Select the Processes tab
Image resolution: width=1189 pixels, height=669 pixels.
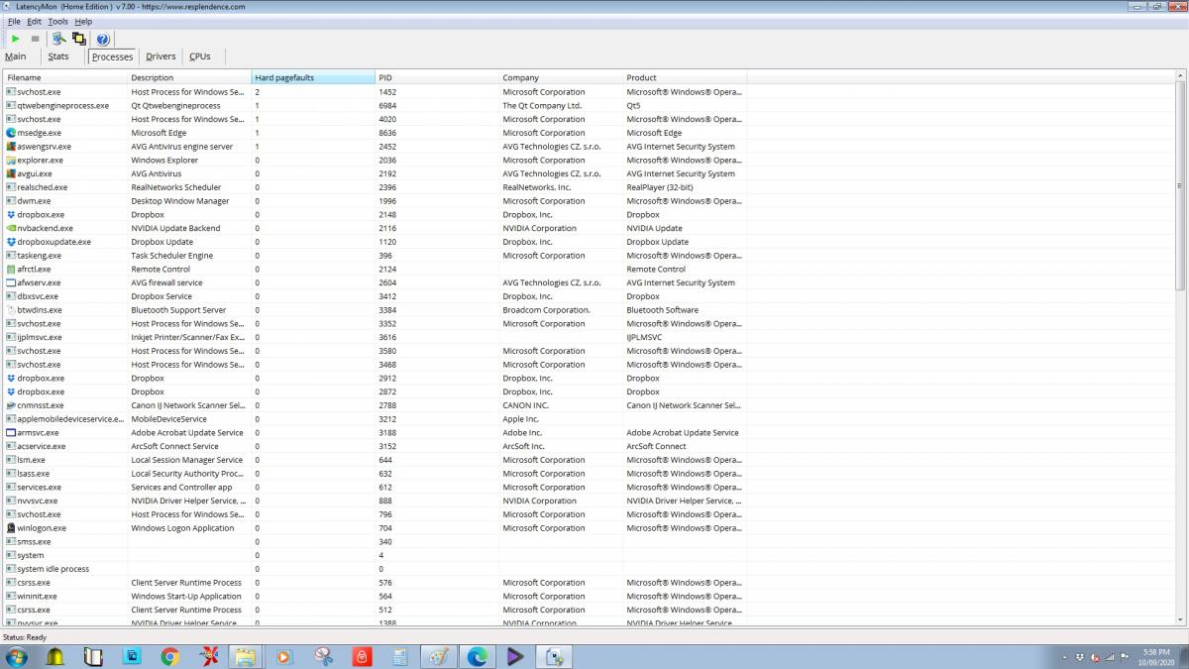click(112, 56)
